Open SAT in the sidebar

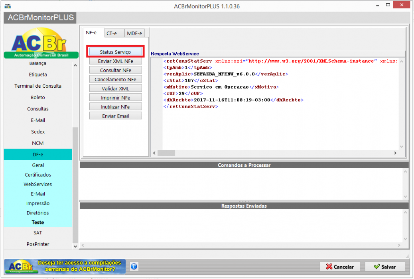click(x=38, y=232)
